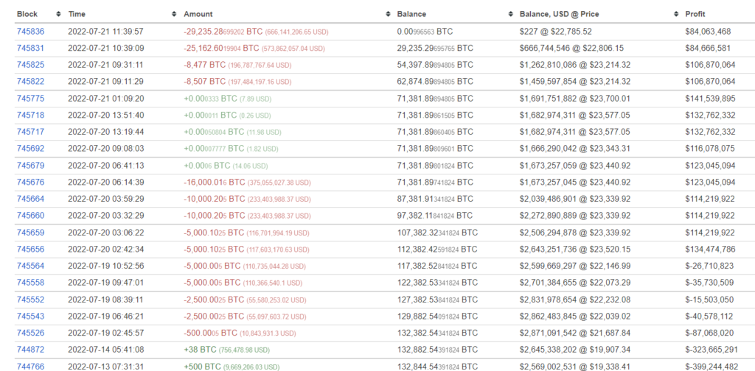Click the Profit column header

(x=695, y=14)
